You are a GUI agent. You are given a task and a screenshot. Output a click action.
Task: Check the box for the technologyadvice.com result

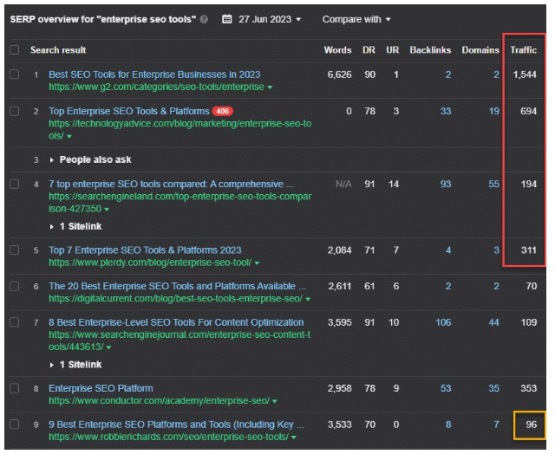(15, 111)
